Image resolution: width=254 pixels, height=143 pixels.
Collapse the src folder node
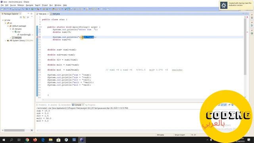click(6, 23)
